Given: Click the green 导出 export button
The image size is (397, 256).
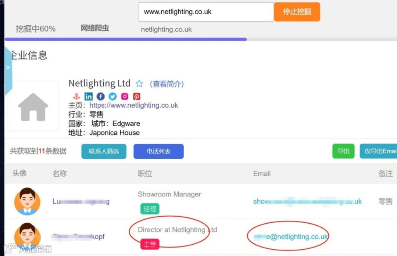Looking at the screenshot, I should point(343,151).
